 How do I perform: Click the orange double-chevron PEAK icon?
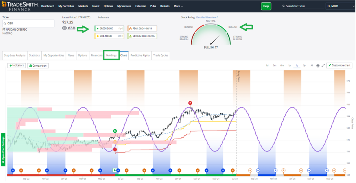[x=130, y=28]
